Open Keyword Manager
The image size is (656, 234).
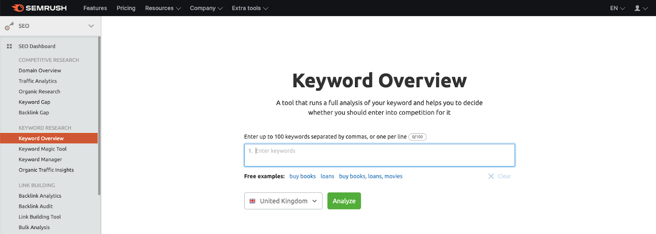(x=40, y=160)
